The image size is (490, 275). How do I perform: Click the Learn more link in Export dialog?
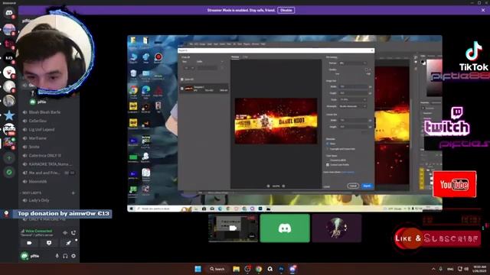point(348,172)
